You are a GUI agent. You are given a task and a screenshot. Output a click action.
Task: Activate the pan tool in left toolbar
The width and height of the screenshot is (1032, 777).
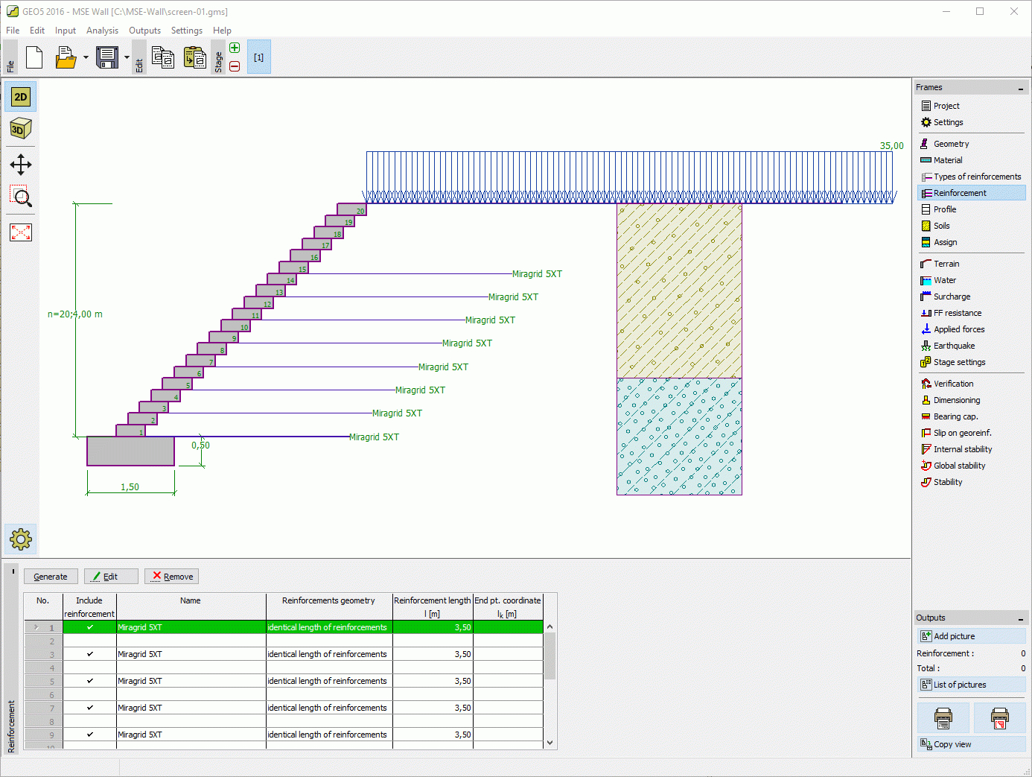point(20,165)
